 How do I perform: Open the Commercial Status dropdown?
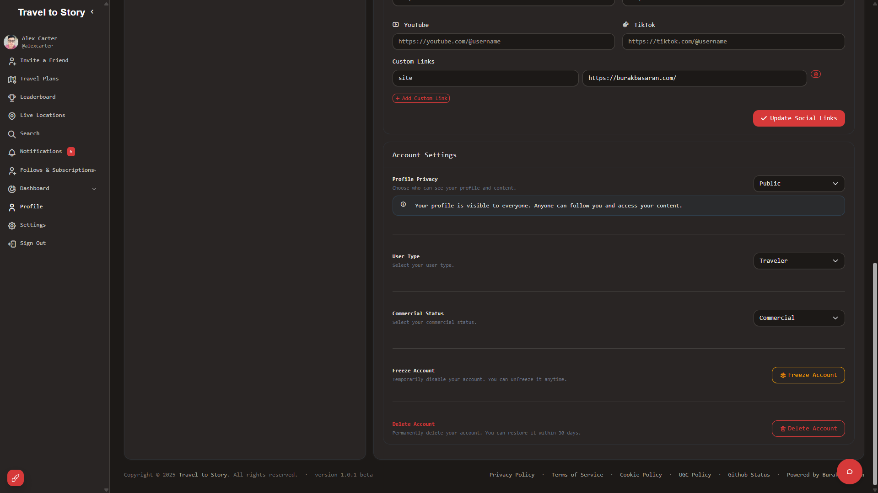coord(798,318)
